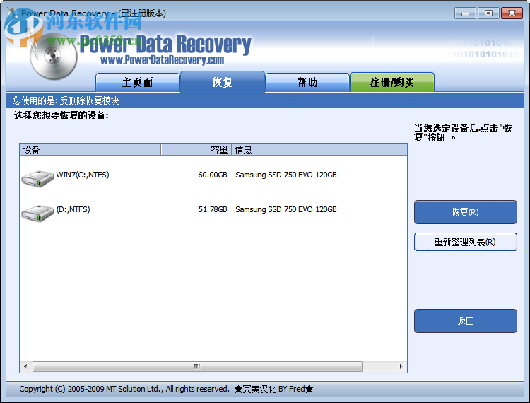Screen dimensions: 530x403
Task: Click the horizontal scrollbar right arrow
Action: [401, 366]
